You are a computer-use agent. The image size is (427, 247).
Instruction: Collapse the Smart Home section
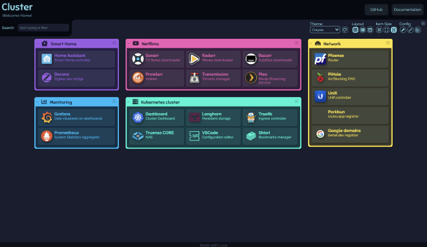tap(38, 43)
